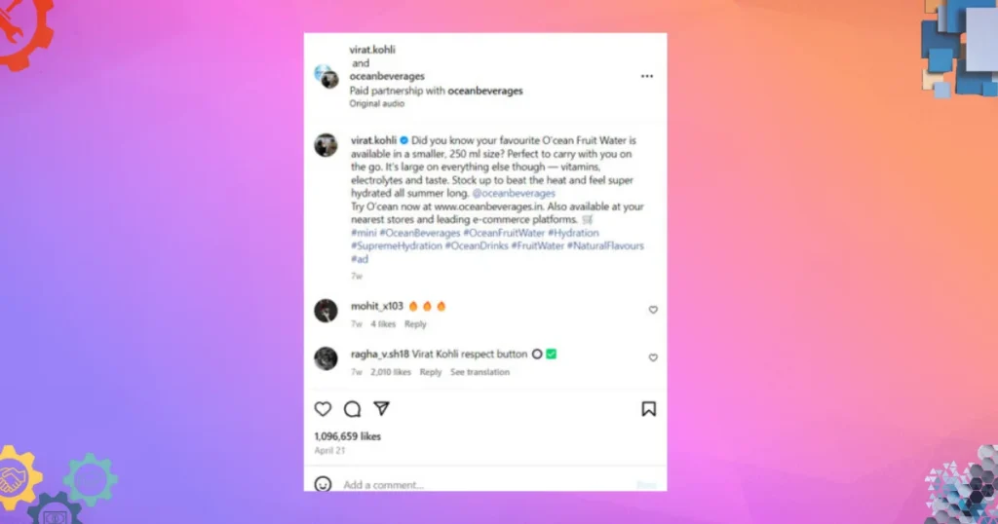Reply to ragha_v.sh18's comment

pos(430,372)
